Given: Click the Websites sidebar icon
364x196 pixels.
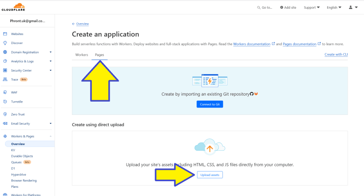Looking at the screenshot, I should click(5, 34).
